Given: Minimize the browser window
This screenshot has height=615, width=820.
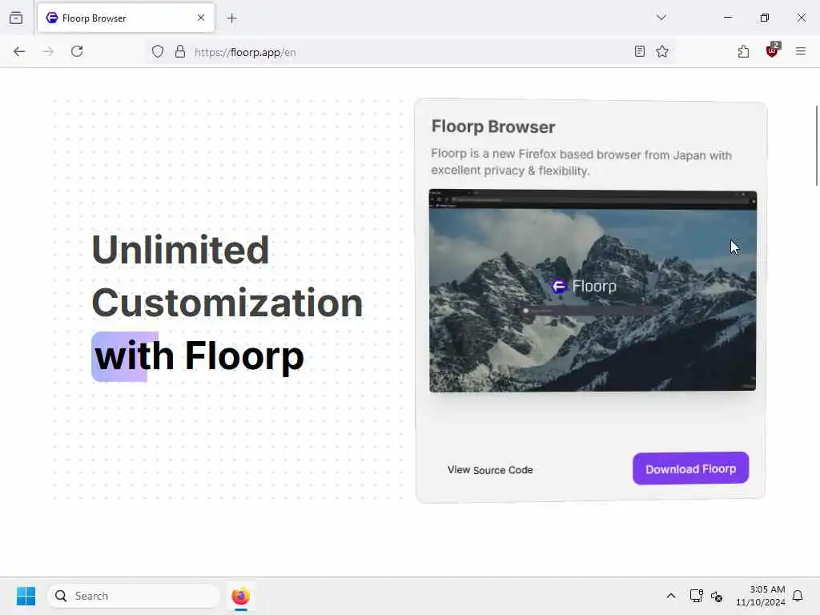Looking at the screenshot, I should [x=727, y=18].
